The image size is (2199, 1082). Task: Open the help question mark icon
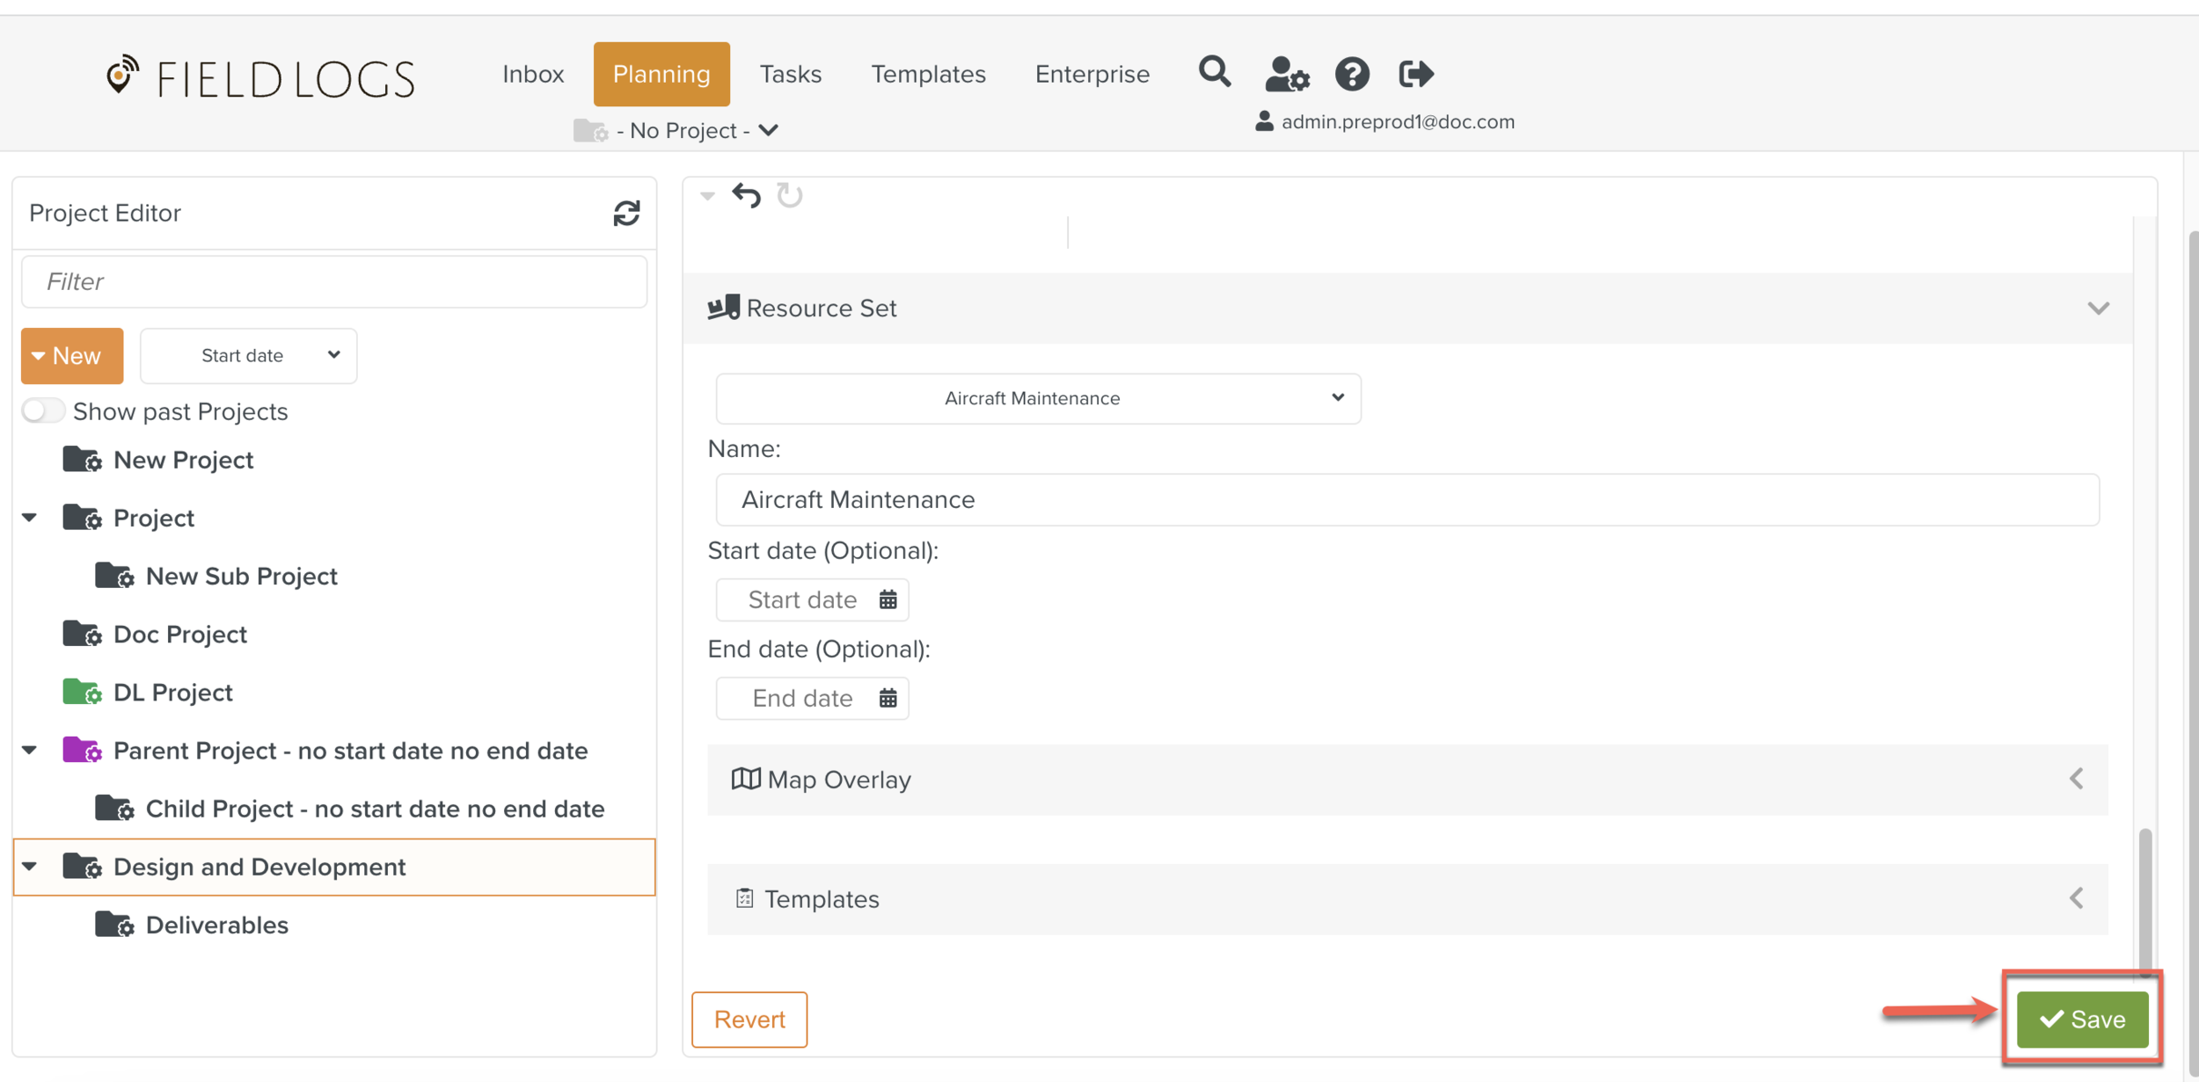1351,74
